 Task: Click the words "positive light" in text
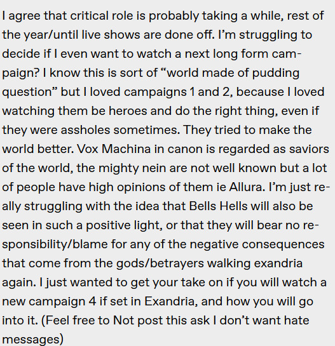(124, 225)
